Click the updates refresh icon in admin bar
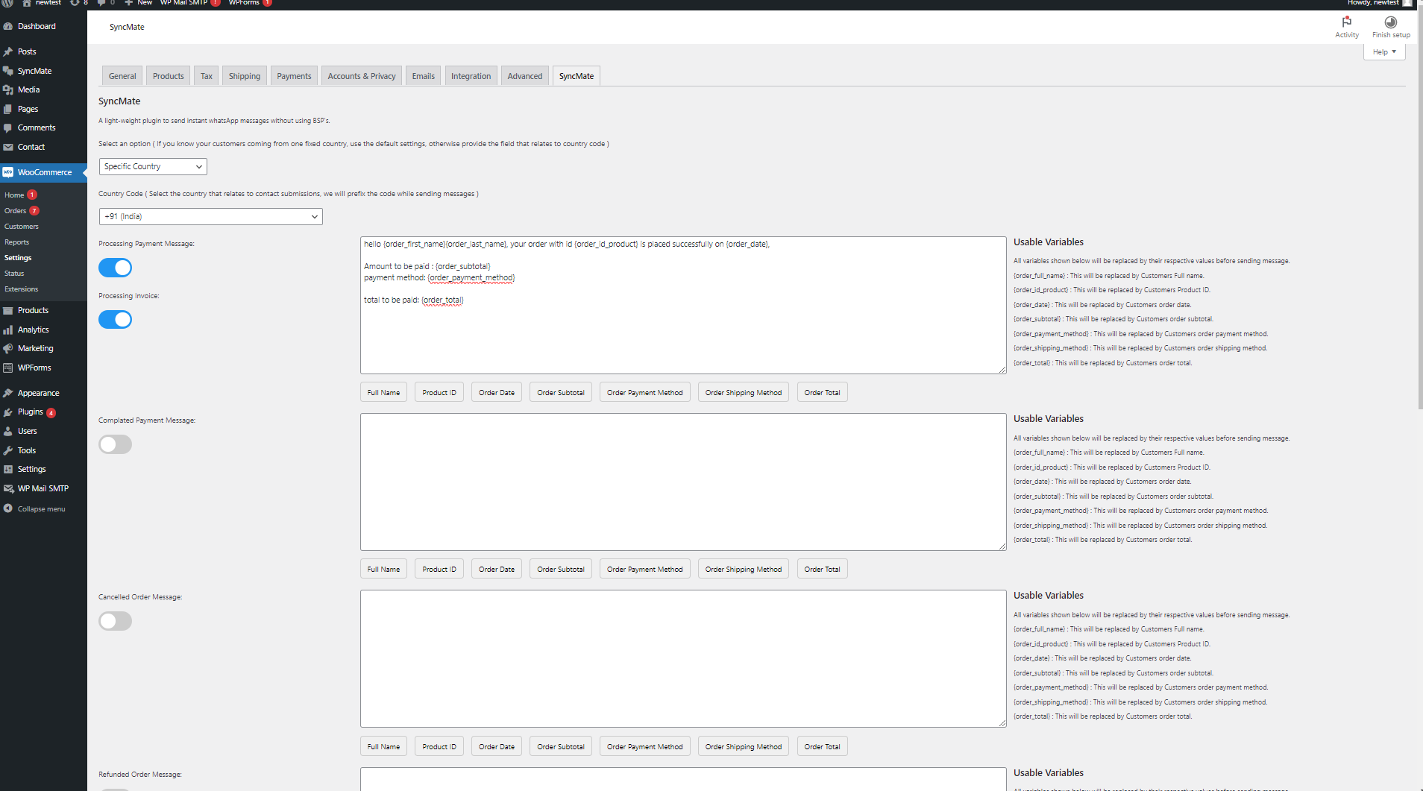This screenshot has width=1423, height=791. click(x=75, y=3)
